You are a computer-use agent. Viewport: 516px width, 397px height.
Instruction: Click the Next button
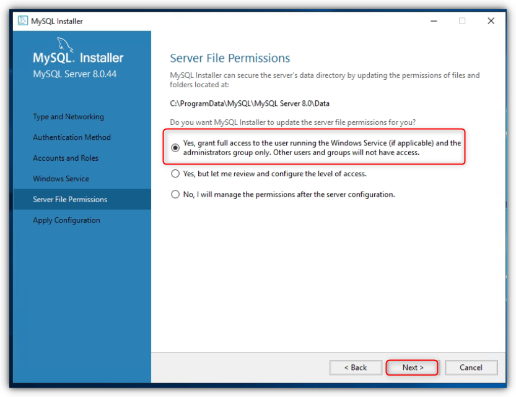pos(413,367)
